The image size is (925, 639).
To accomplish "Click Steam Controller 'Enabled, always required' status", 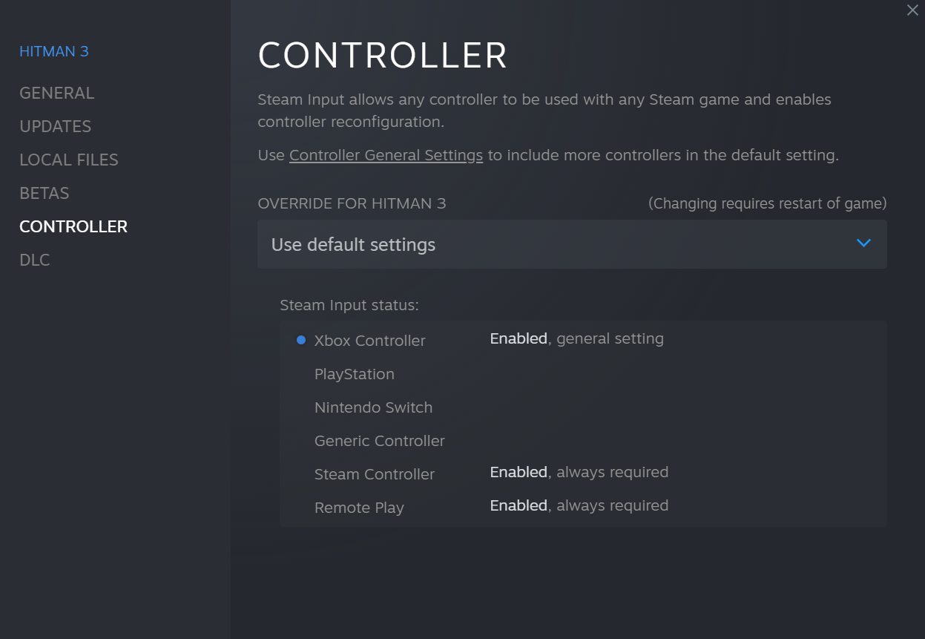I will tap(579, 472).
